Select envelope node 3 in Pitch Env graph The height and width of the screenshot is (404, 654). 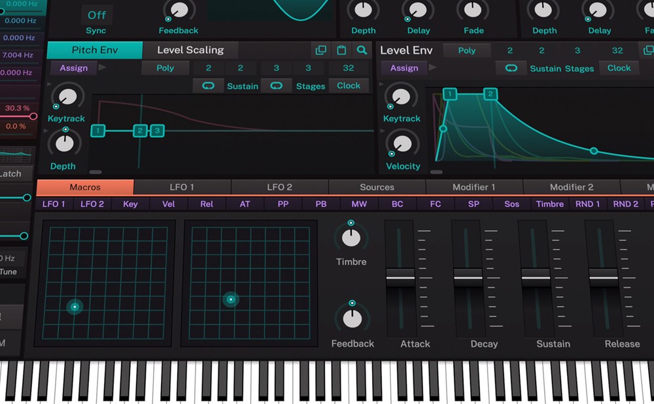coord(157,131)
